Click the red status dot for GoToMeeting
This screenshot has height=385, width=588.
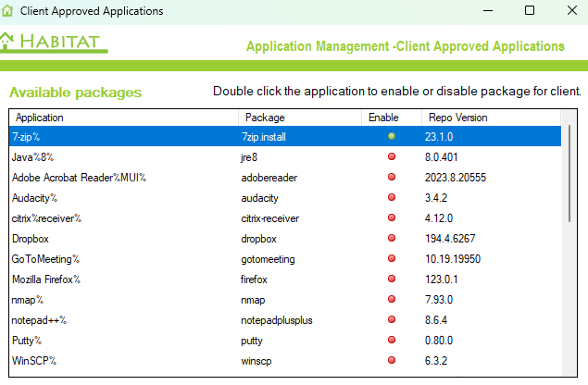click(391, 258)
